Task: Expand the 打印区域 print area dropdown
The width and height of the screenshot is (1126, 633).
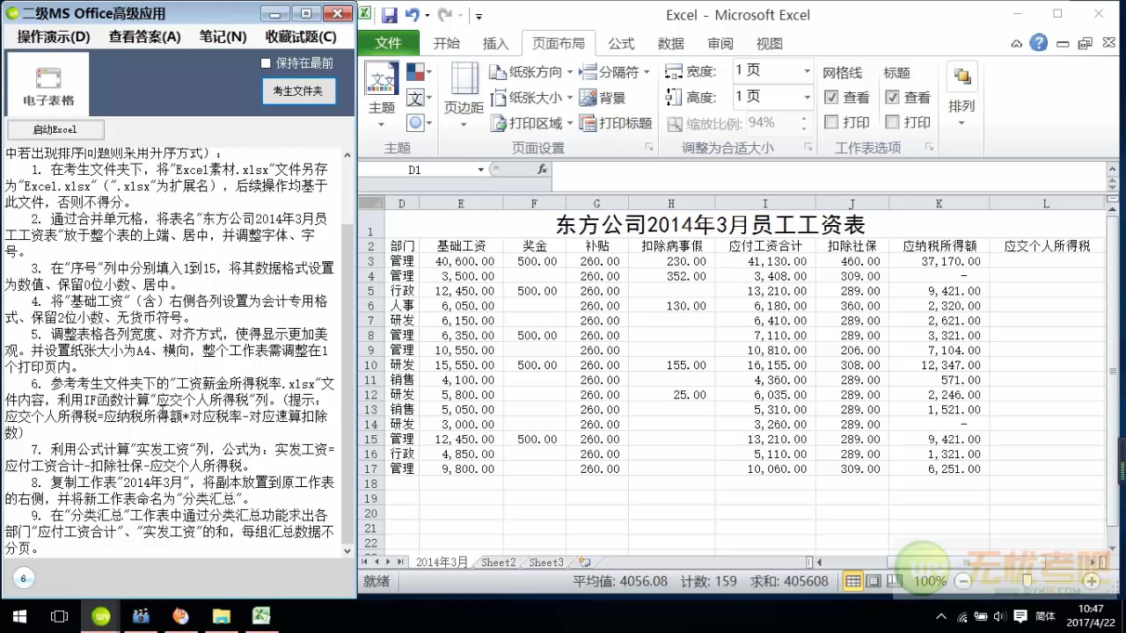Action: tap(570, 123)
